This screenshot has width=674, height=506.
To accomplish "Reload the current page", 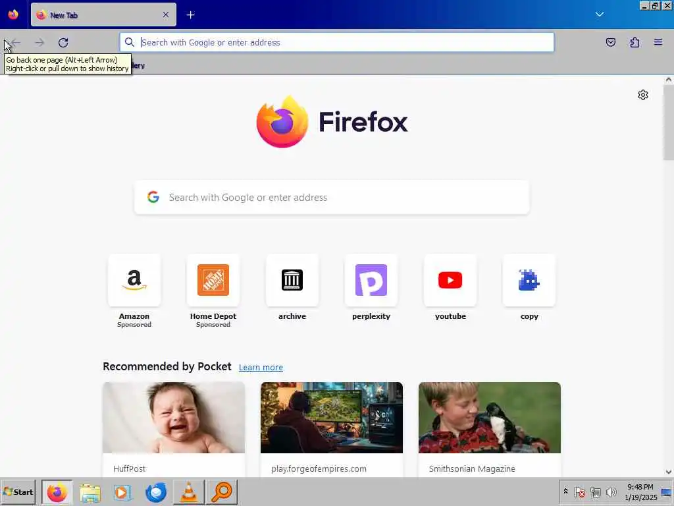I will 63,43.
